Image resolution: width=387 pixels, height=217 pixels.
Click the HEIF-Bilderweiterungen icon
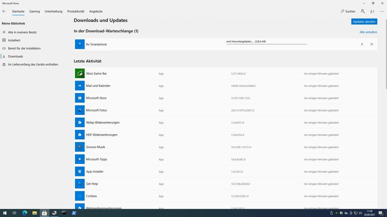click(x=80, y=135)
